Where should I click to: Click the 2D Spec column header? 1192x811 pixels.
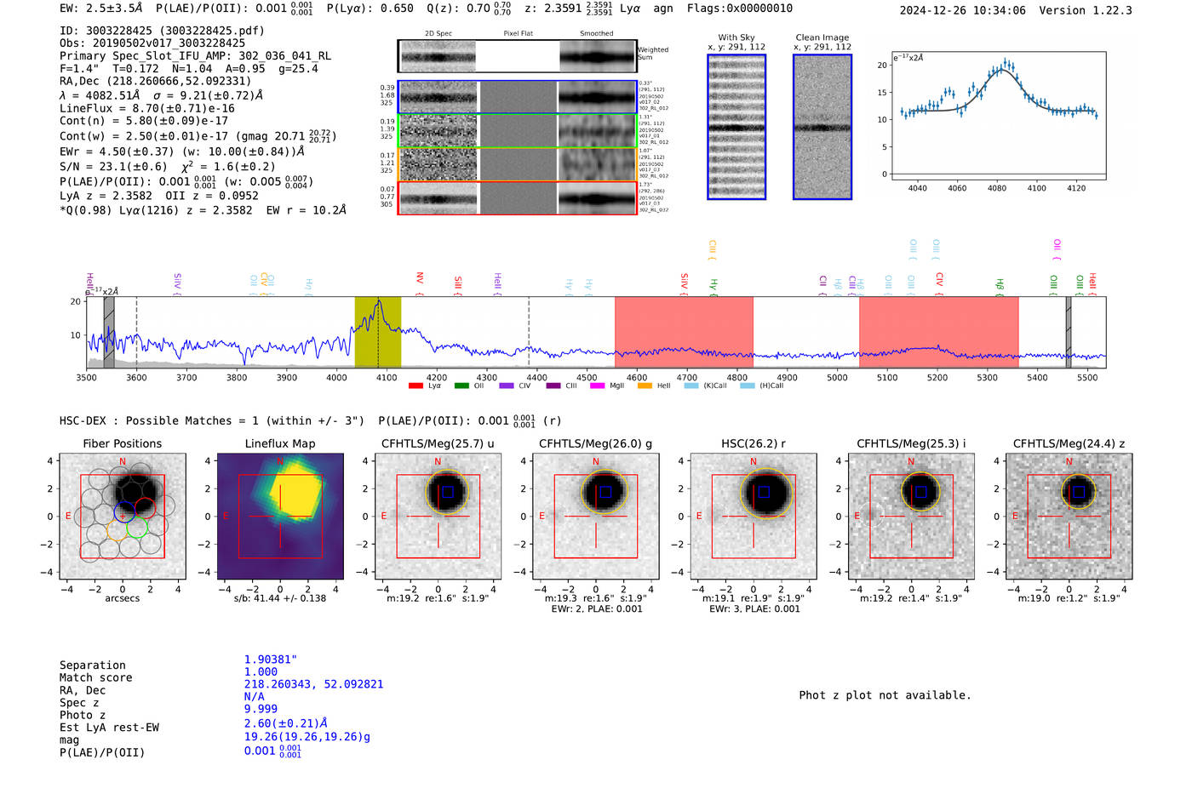[438, 34]
